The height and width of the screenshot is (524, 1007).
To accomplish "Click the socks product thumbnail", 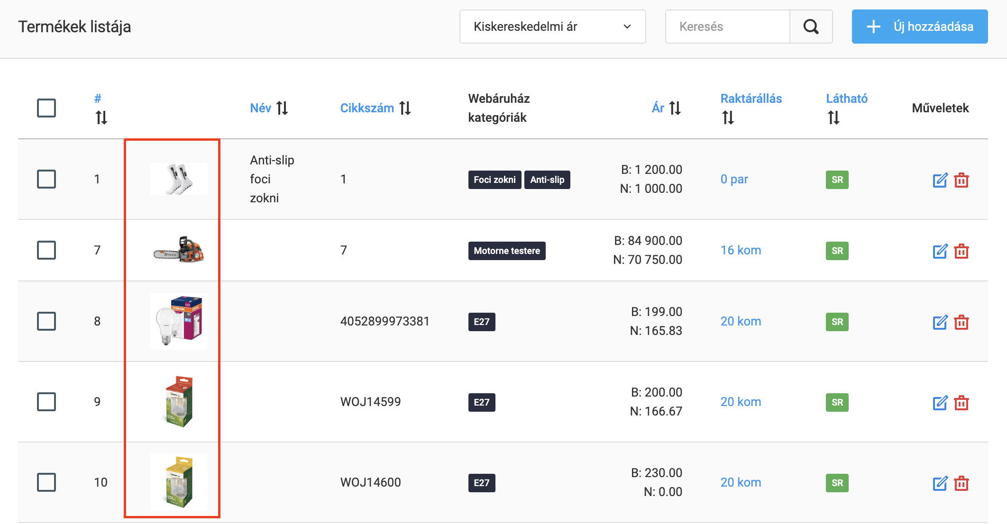I will pos(179,179).
